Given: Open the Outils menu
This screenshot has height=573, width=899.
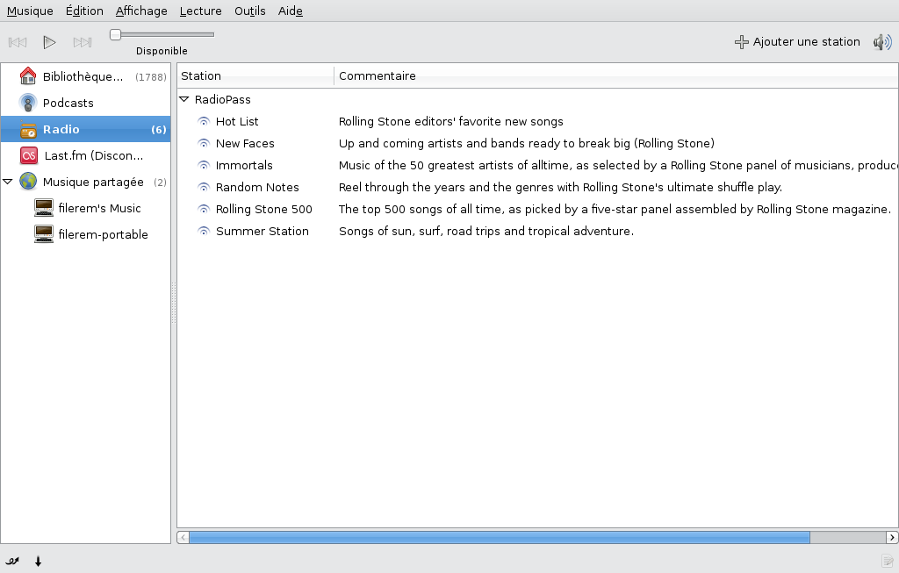Looking at the screenshot, I should tap(249, 11).
